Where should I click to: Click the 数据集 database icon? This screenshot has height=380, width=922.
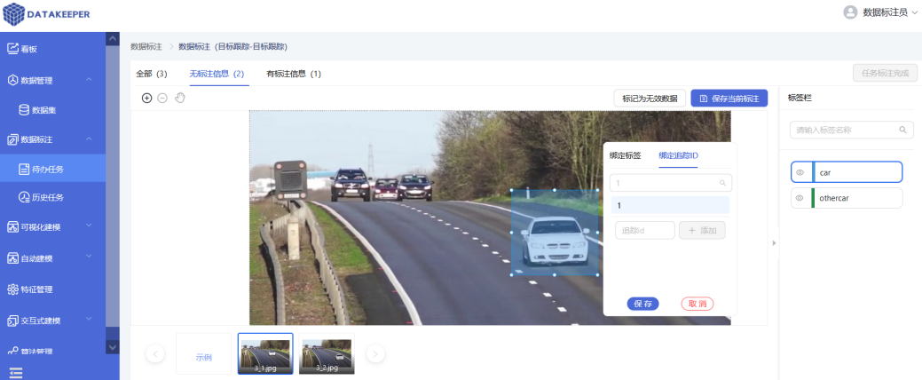click(x=24, y=110)
